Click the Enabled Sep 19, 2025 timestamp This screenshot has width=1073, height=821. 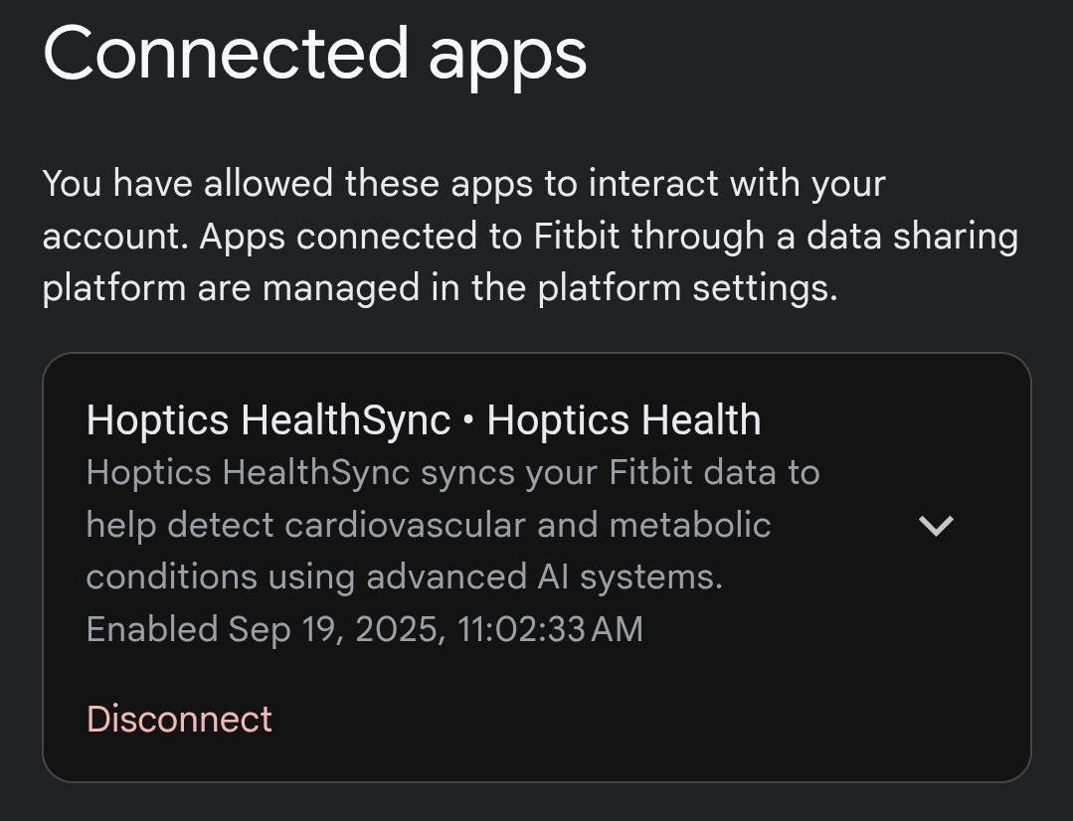365,628
